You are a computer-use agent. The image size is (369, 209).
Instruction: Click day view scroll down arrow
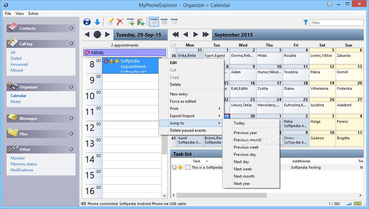click(165, 195)
